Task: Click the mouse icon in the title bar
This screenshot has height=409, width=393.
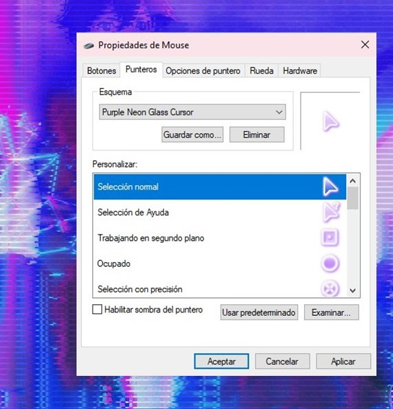Action: (x=88, y=46)
